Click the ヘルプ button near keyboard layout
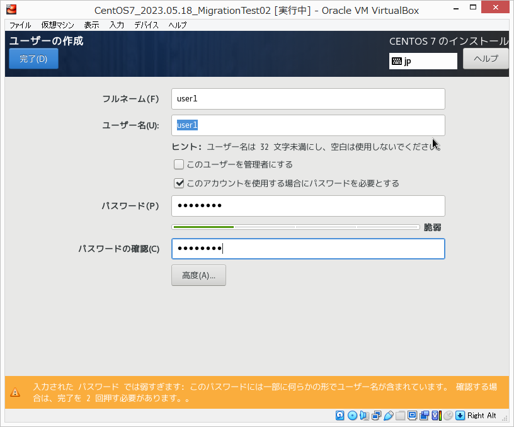The width and height of the screenshot is (514, 427). [485, 59]
